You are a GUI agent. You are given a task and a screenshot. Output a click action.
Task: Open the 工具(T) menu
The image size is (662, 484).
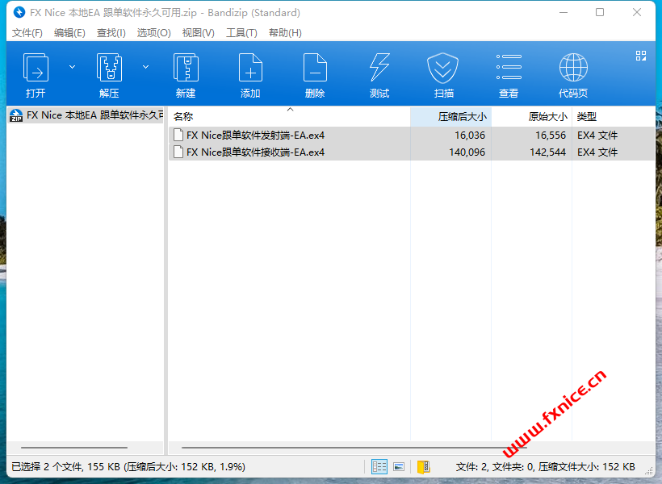tap(241, 33)
